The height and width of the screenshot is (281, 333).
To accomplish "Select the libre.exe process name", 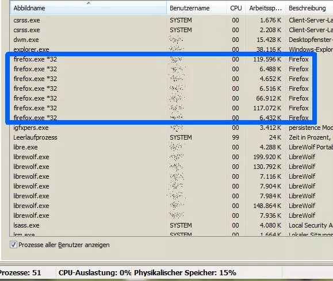I will tap(25, 147).
